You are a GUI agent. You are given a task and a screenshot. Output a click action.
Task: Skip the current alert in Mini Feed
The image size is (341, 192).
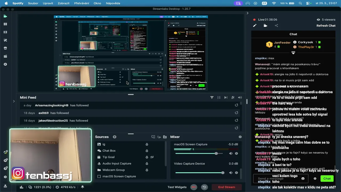(226, 98)
